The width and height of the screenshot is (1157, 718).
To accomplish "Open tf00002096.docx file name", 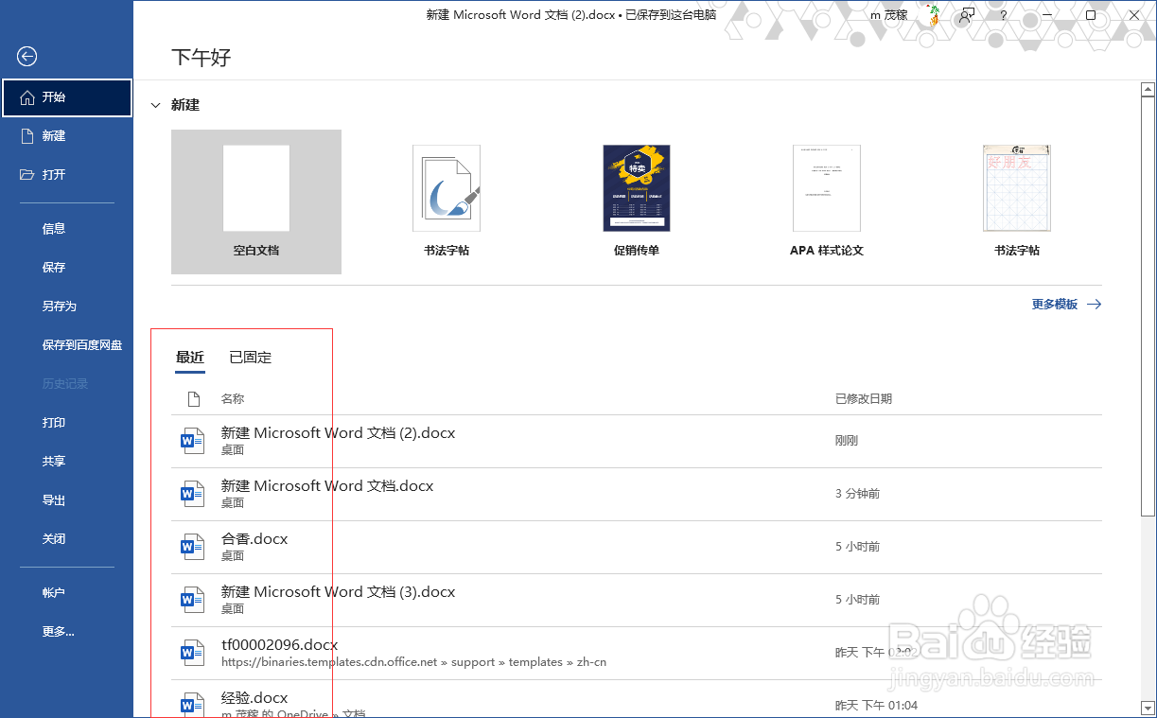I will pyautogui.click(x=280, y=645).
